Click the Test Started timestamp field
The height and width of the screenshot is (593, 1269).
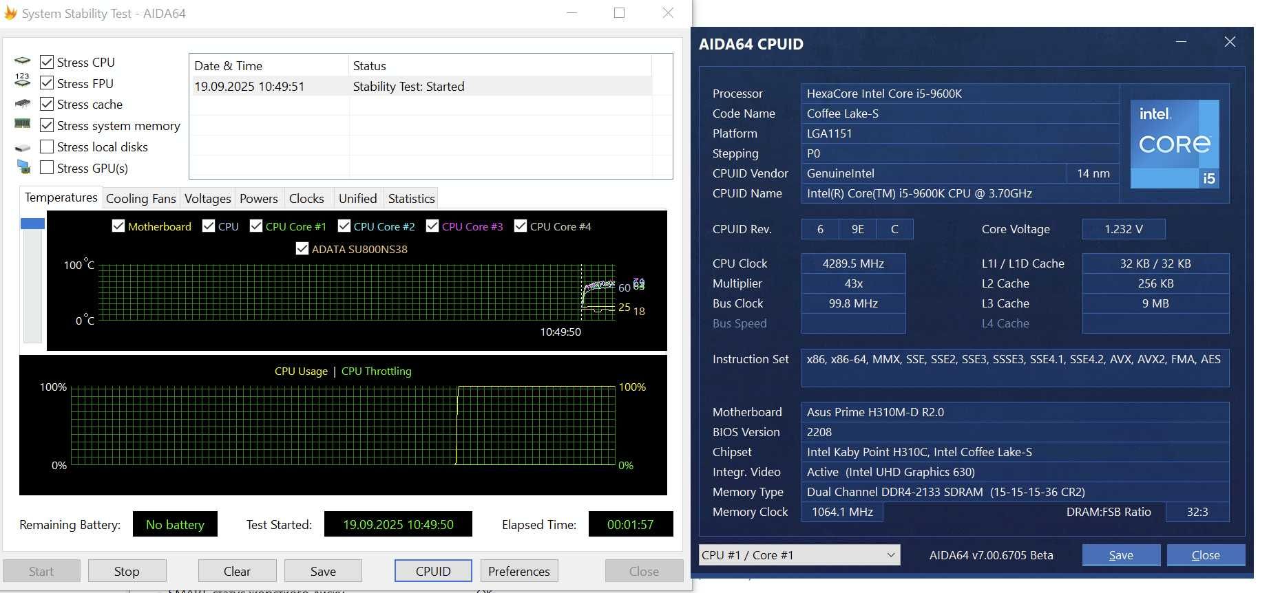[398, 524]
